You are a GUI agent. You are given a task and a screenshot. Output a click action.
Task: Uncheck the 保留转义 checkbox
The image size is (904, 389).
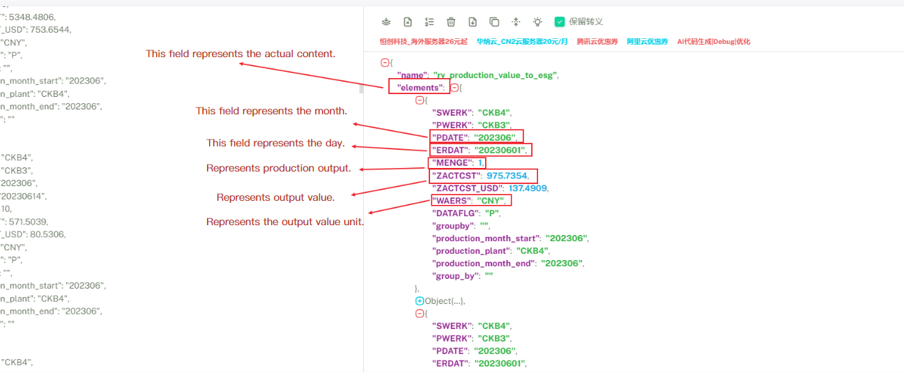(559, 22)
